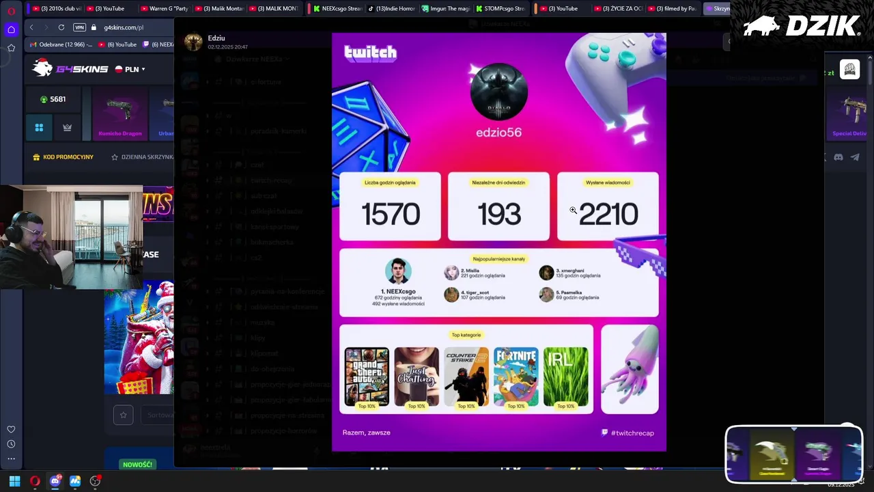Screen dimensions: 874x492
Task: Go back with browser back arrow
Action: [x=31, y=27]
